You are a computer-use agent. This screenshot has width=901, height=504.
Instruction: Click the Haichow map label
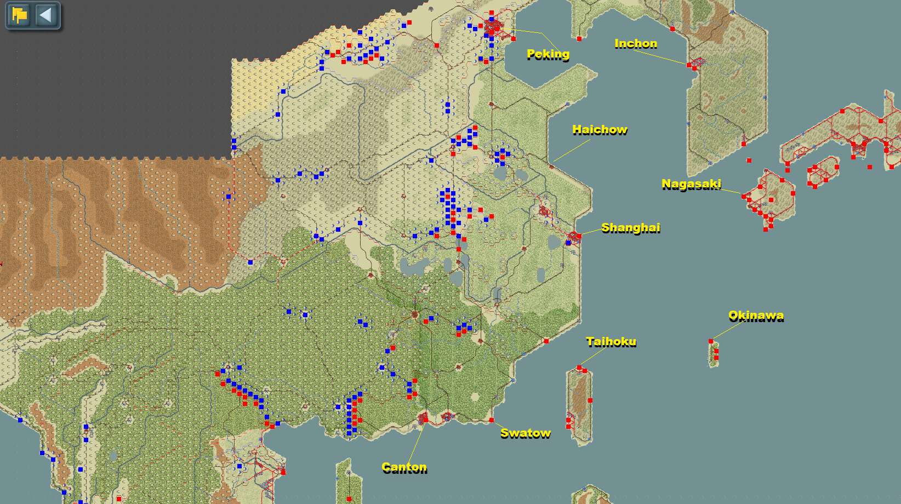pos(600,130)
